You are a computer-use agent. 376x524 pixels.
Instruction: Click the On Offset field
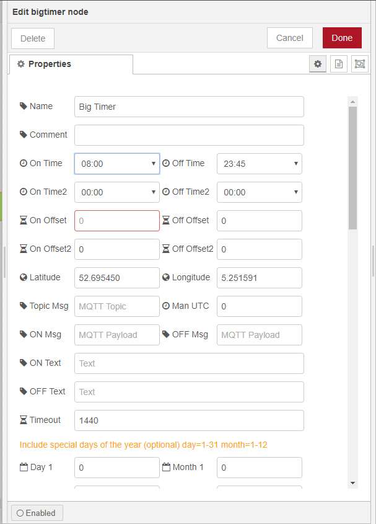pos(117,221)
